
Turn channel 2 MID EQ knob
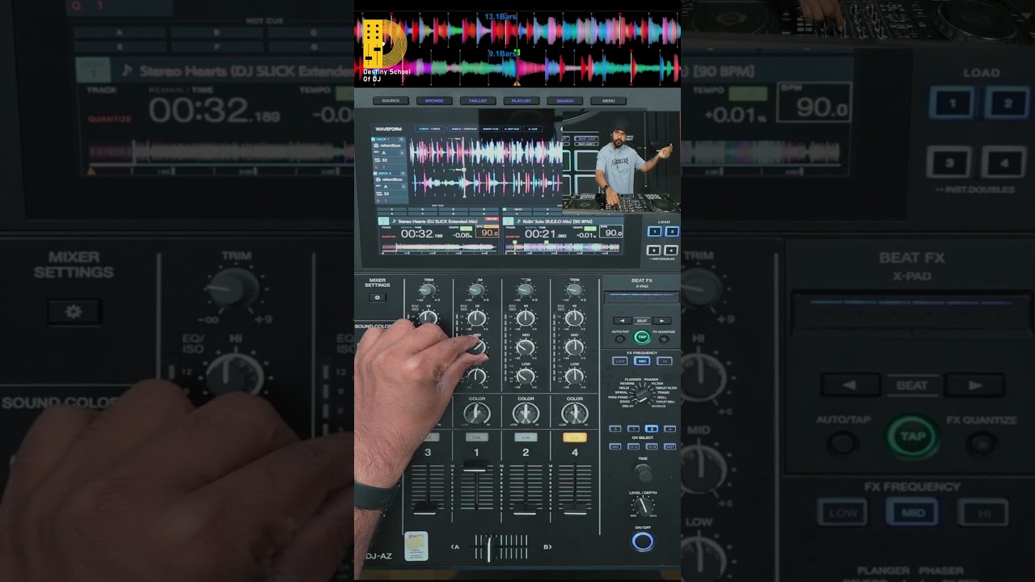coord(526,348)
